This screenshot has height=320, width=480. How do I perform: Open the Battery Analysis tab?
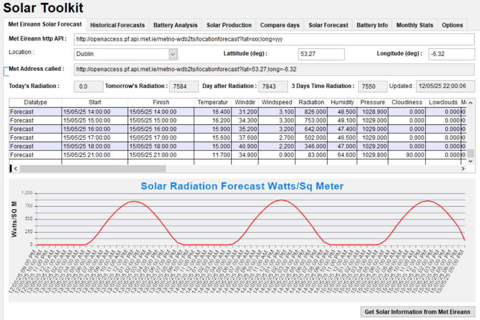[175, 25]
